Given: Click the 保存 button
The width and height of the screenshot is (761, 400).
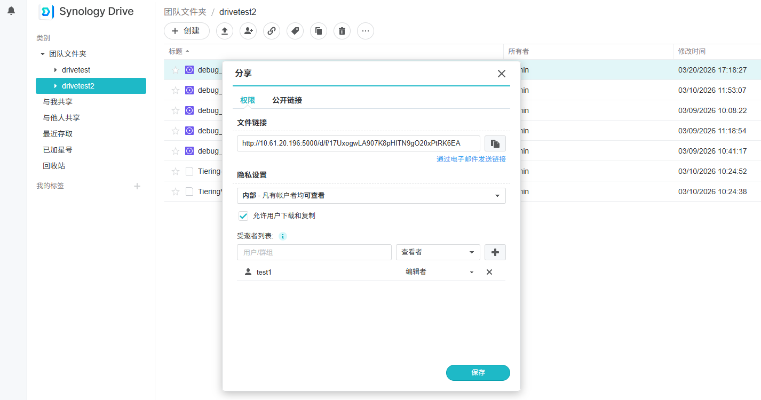Looking at the screenshot, I should click(x=478, y=373).
